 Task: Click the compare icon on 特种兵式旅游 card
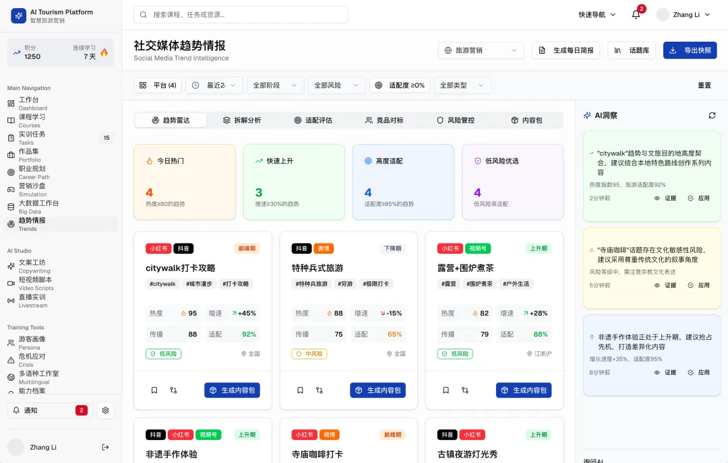coord(319,390)
